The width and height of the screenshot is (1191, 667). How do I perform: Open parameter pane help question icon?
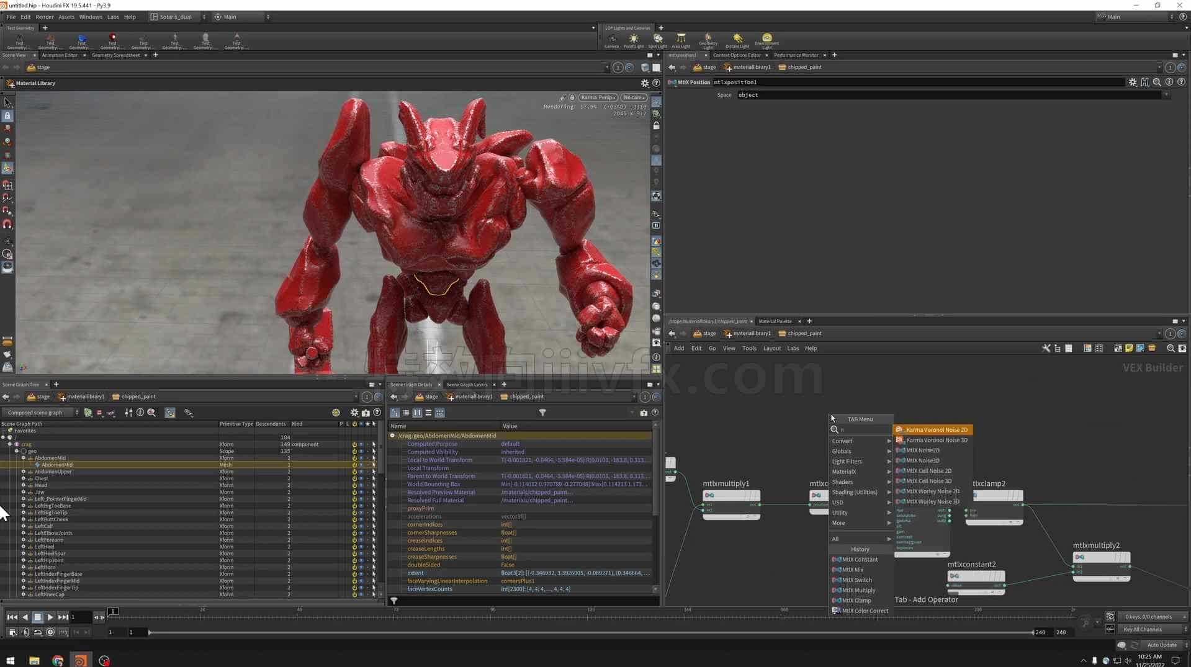click(1181, 82)
